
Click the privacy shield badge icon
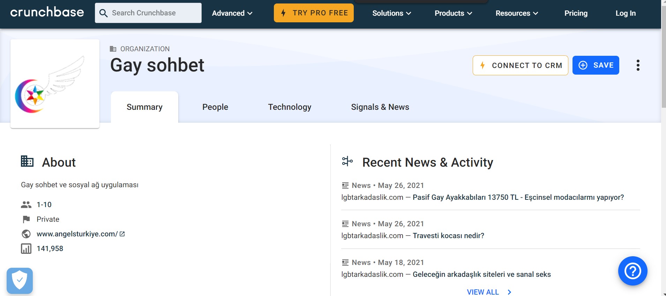click(20, 281)
